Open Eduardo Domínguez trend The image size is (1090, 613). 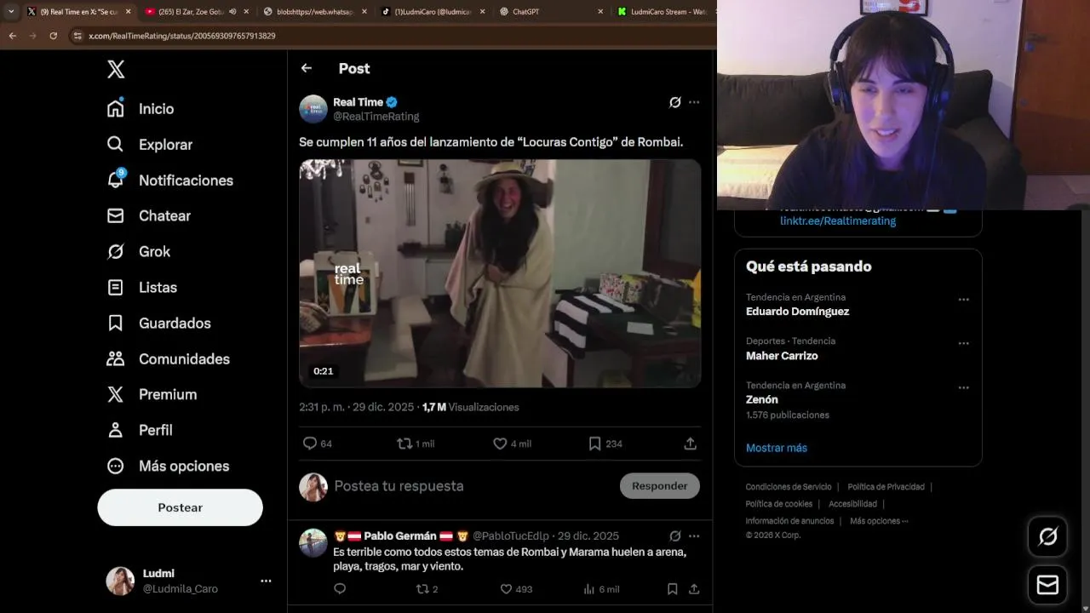coord(797,312)
